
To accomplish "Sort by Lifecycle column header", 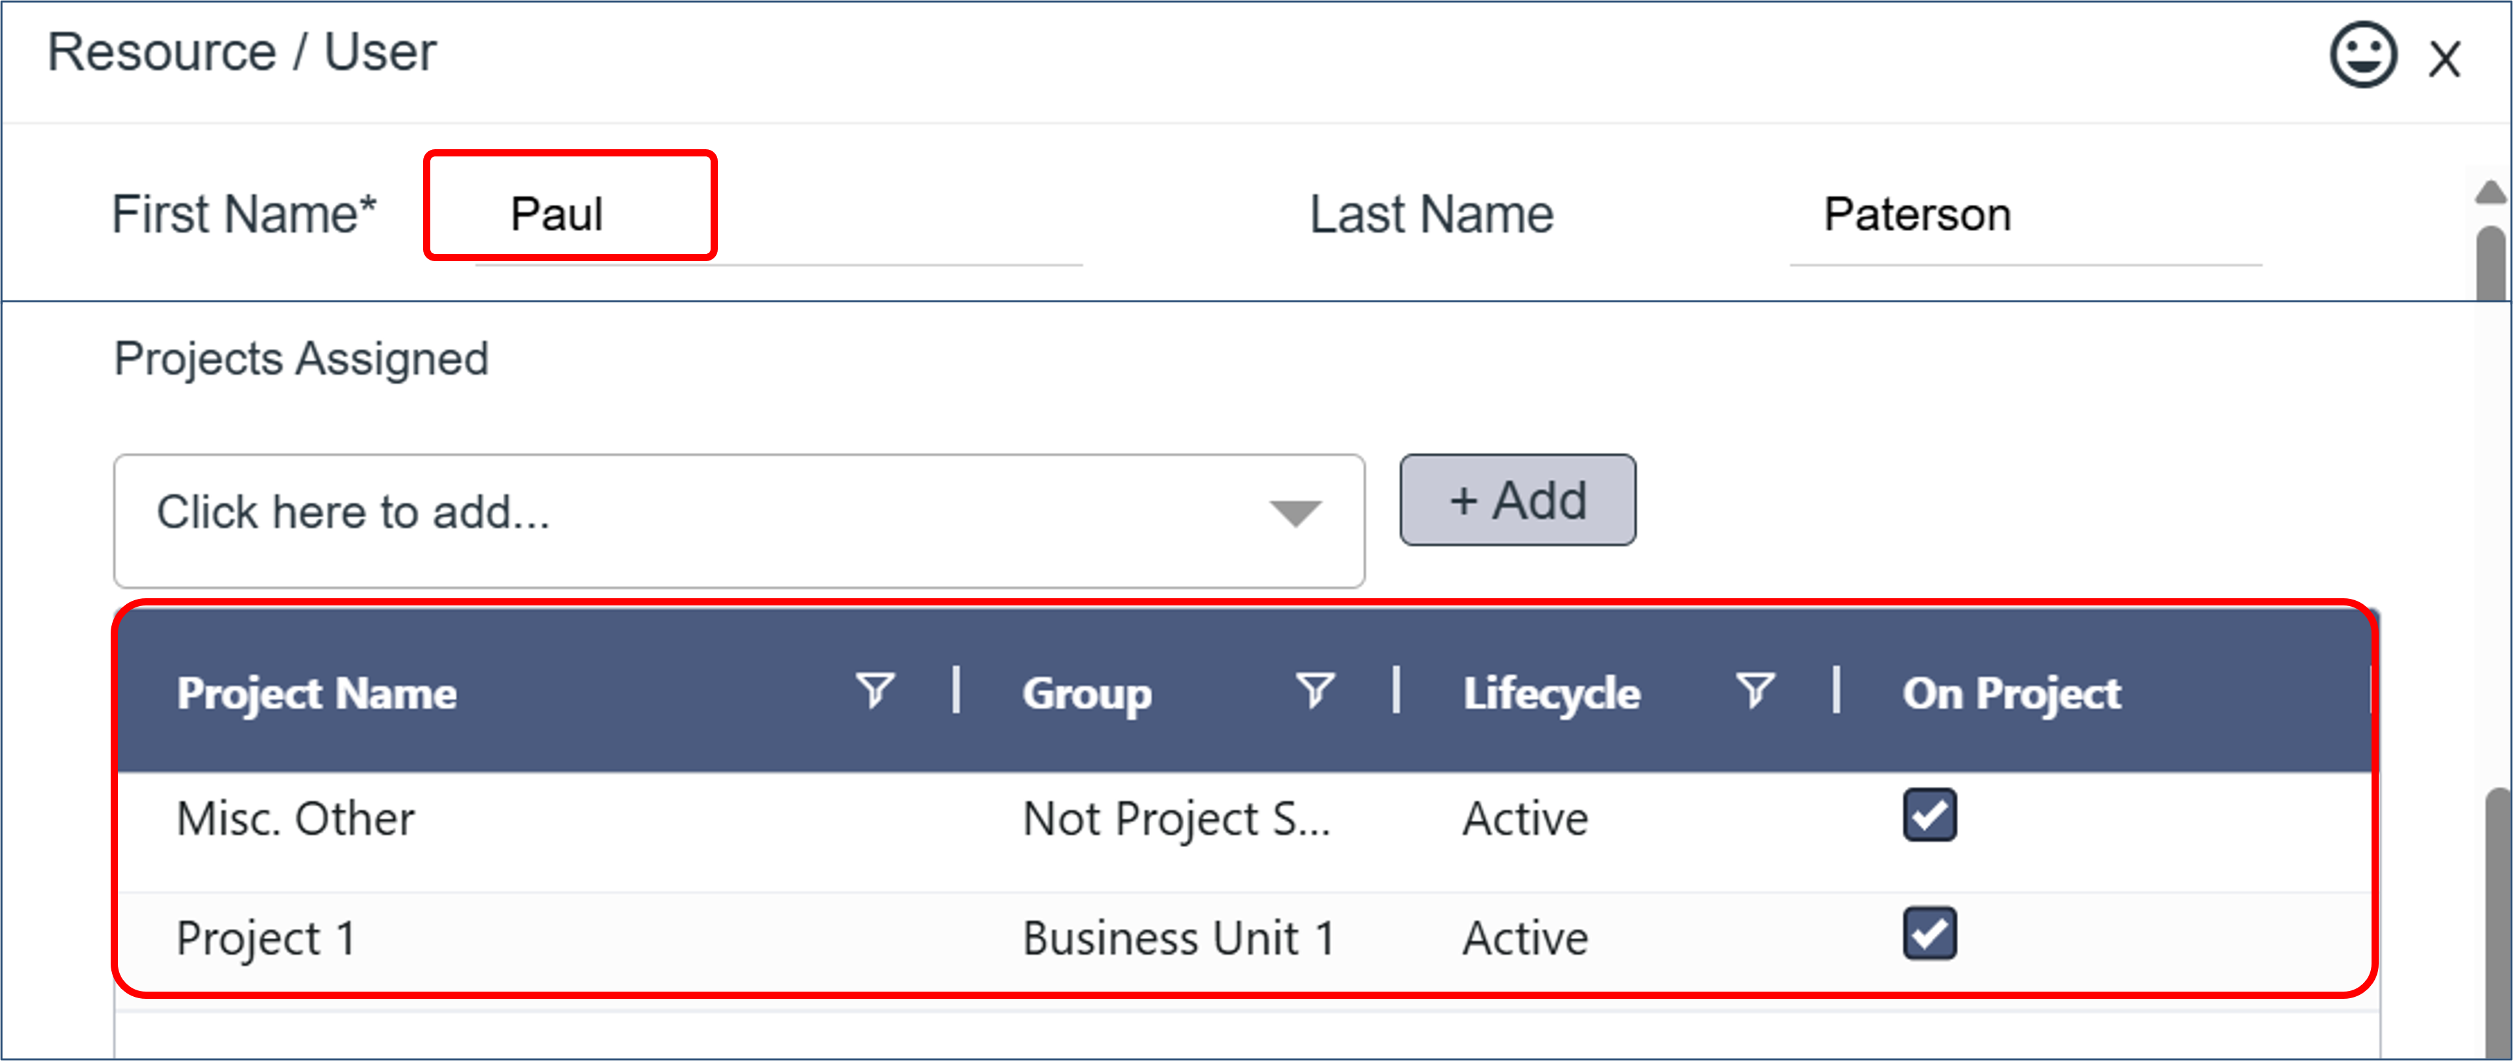I will 1551,693.
